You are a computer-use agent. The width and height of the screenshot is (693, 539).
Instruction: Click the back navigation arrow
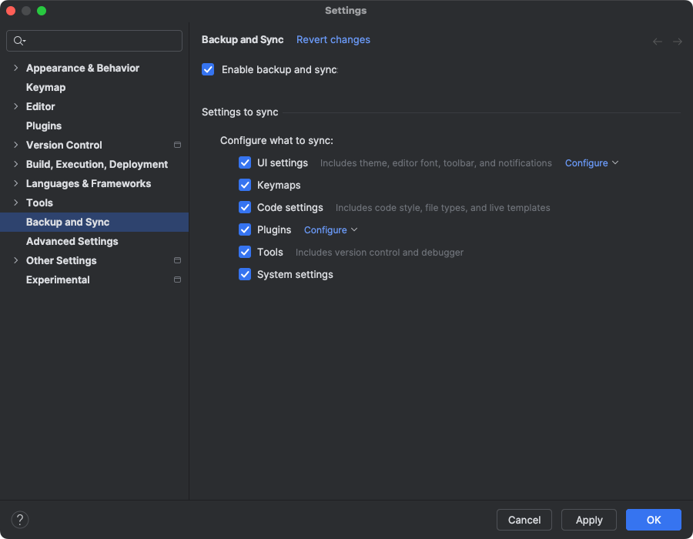coord(658,42)
